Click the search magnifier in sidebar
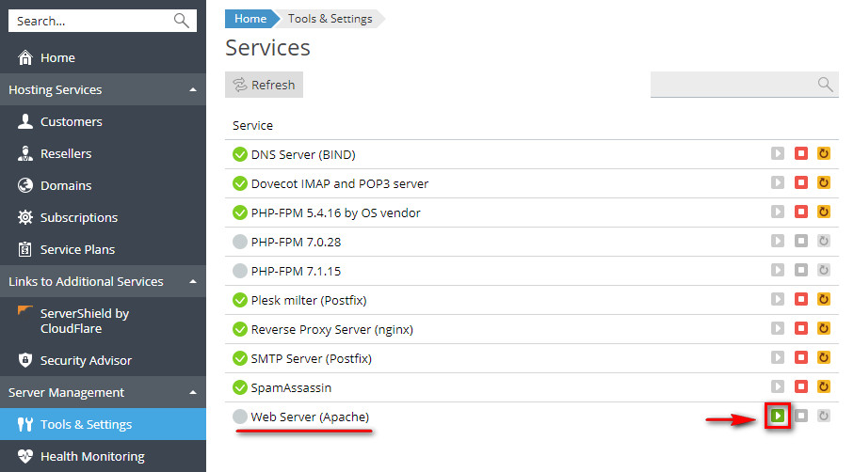Image resolution: width=854 pixels, height=472 pixels. (x=182, y=21)
